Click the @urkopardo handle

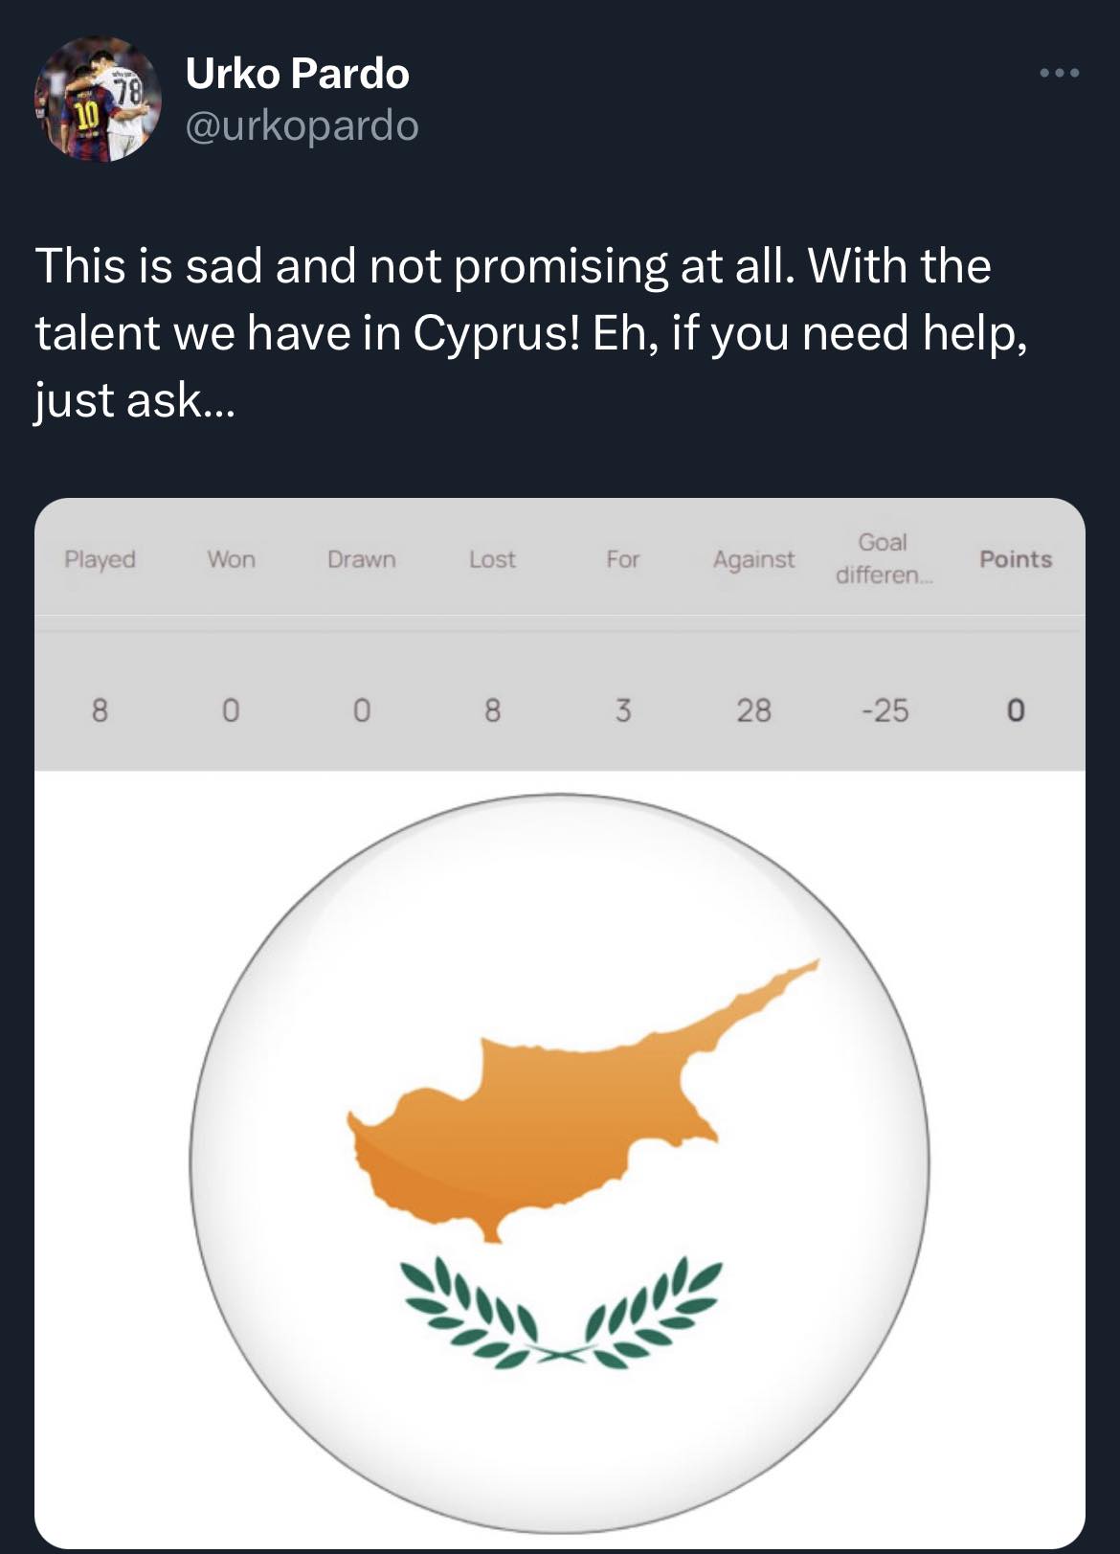(x=302, y=125)
